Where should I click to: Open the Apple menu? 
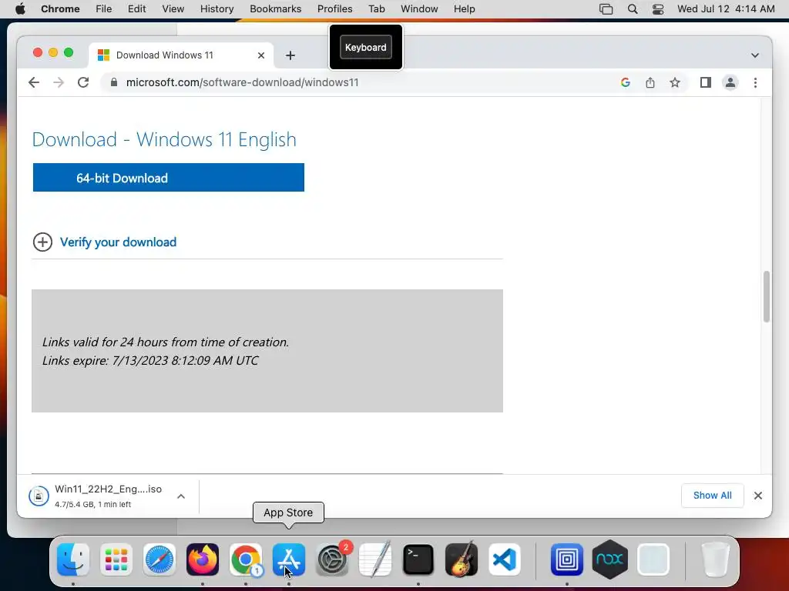point(20,9)
